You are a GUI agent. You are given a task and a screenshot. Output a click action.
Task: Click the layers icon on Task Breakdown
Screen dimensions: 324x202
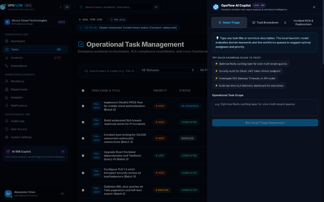(254, 22)
